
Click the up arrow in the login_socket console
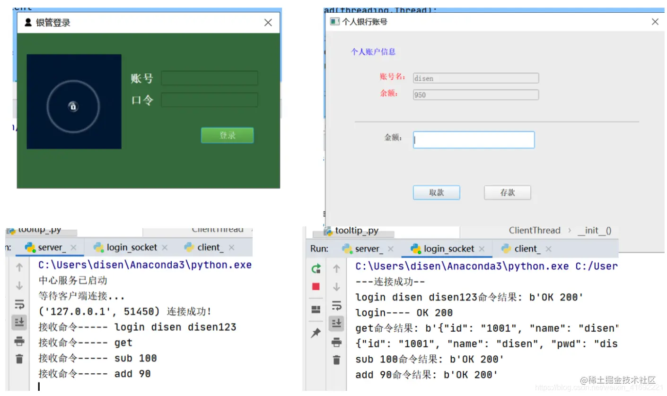pyautogui.click(x=336, y=268)
